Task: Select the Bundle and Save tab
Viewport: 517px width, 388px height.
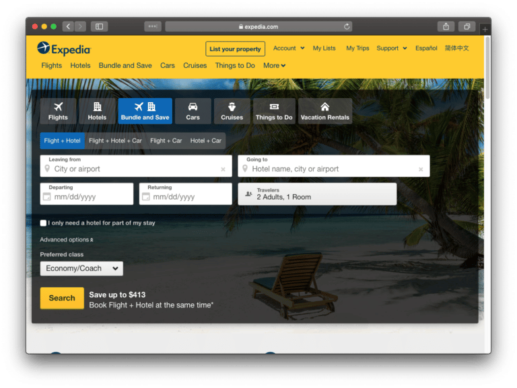Action: (145, 111)
